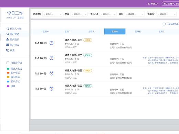This screenshot has width=179, height=134.
Task: Click 创建用户: 王五 in last PM row
Action: [117, 90]
